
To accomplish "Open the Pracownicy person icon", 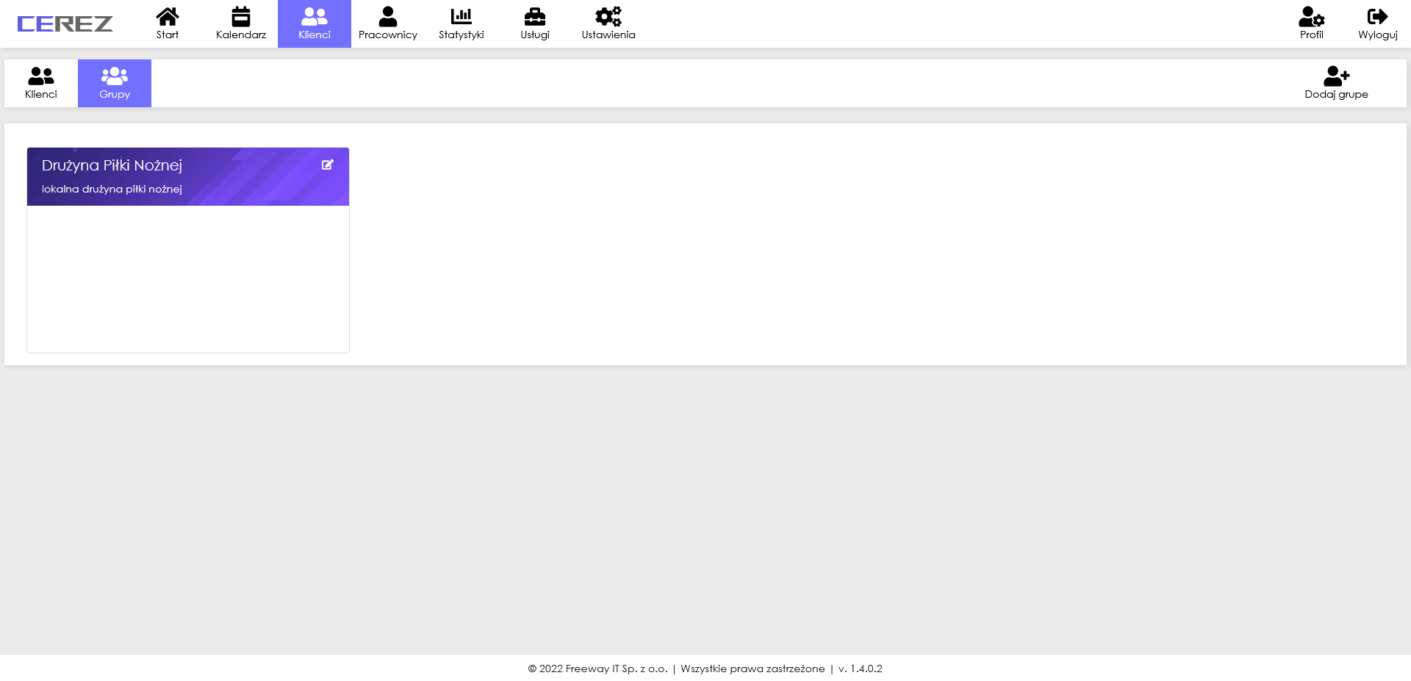I will [x=388, y=16].
